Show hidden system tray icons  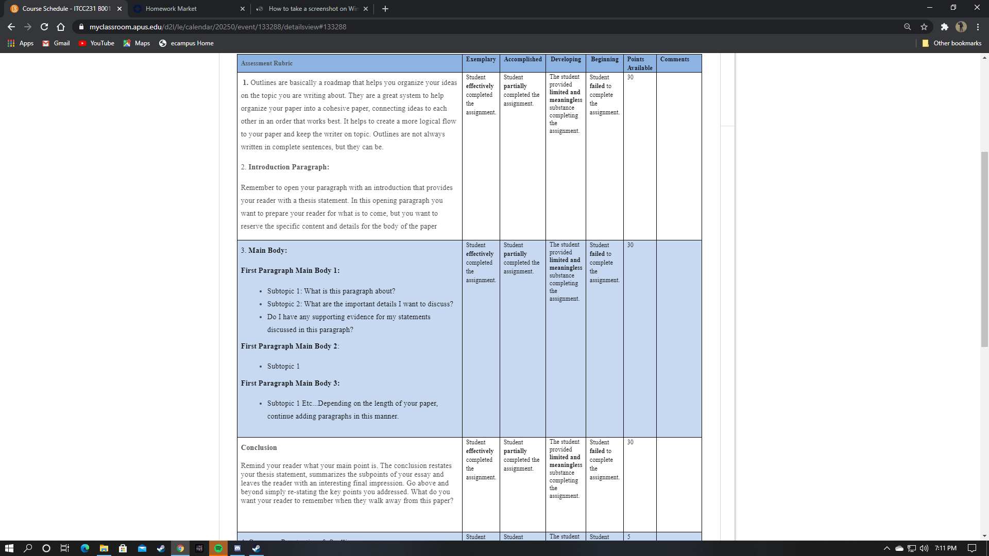886,548
